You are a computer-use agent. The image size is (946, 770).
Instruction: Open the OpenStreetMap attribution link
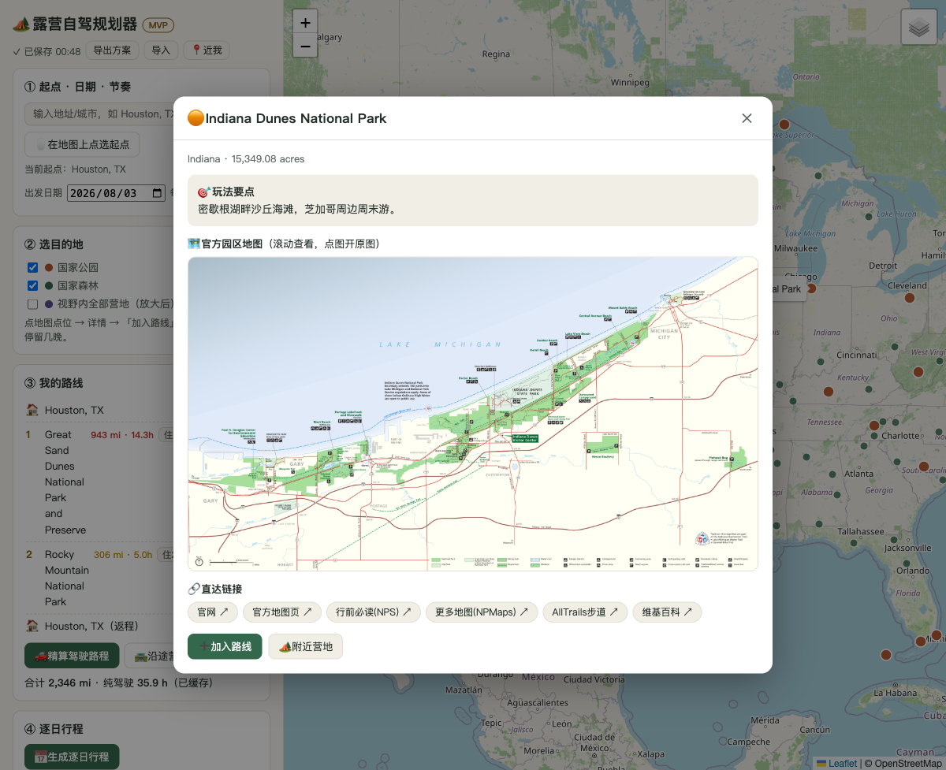pos(908,763)
